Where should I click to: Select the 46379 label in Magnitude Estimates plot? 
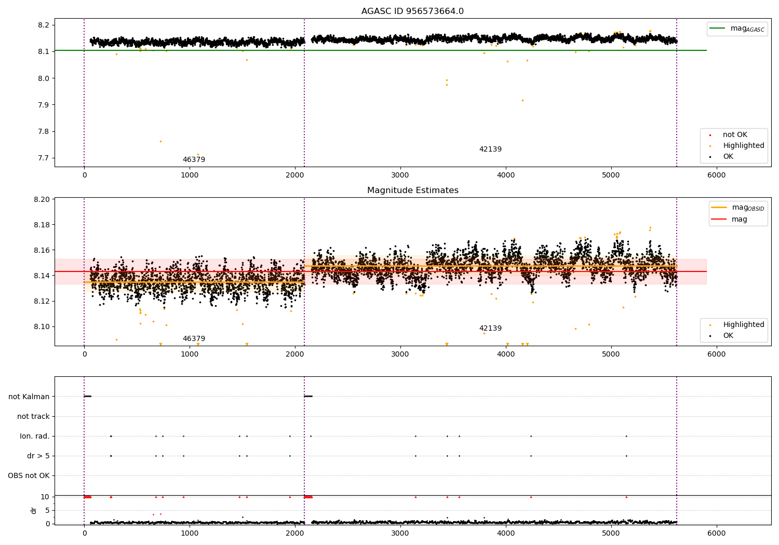[x=194, y=339]
